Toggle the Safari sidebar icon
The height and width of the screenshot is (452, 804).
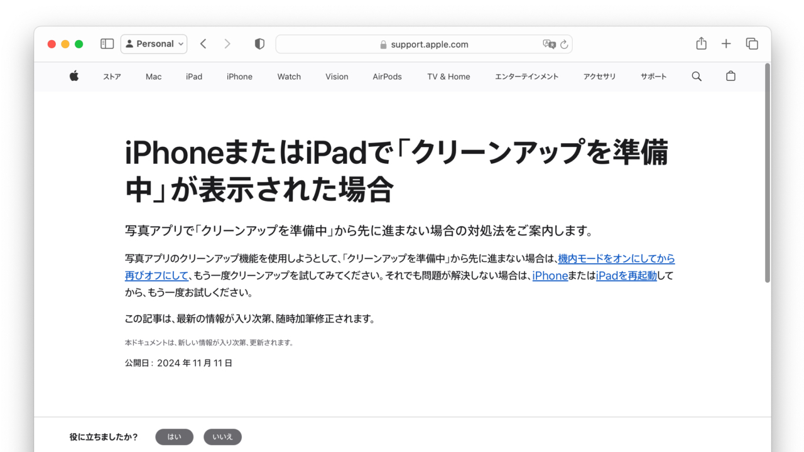coord(107,44)
